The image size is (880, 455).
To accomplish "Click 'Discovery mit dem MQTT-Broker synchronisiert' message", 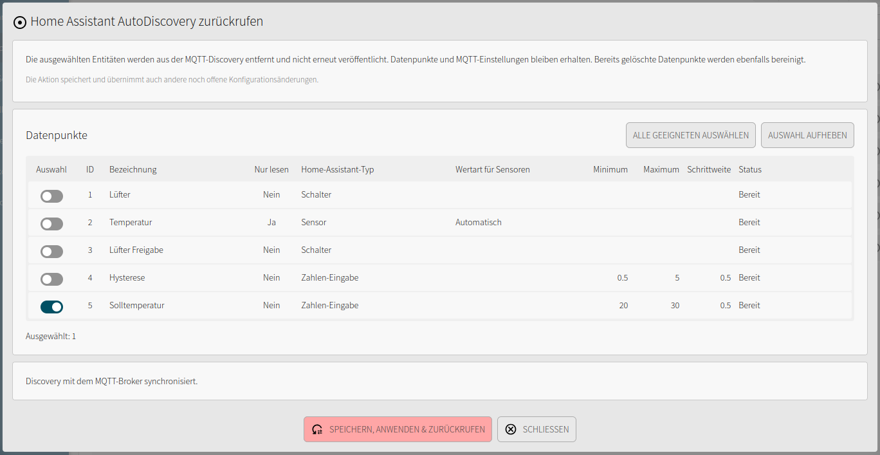I will [112, 381].
